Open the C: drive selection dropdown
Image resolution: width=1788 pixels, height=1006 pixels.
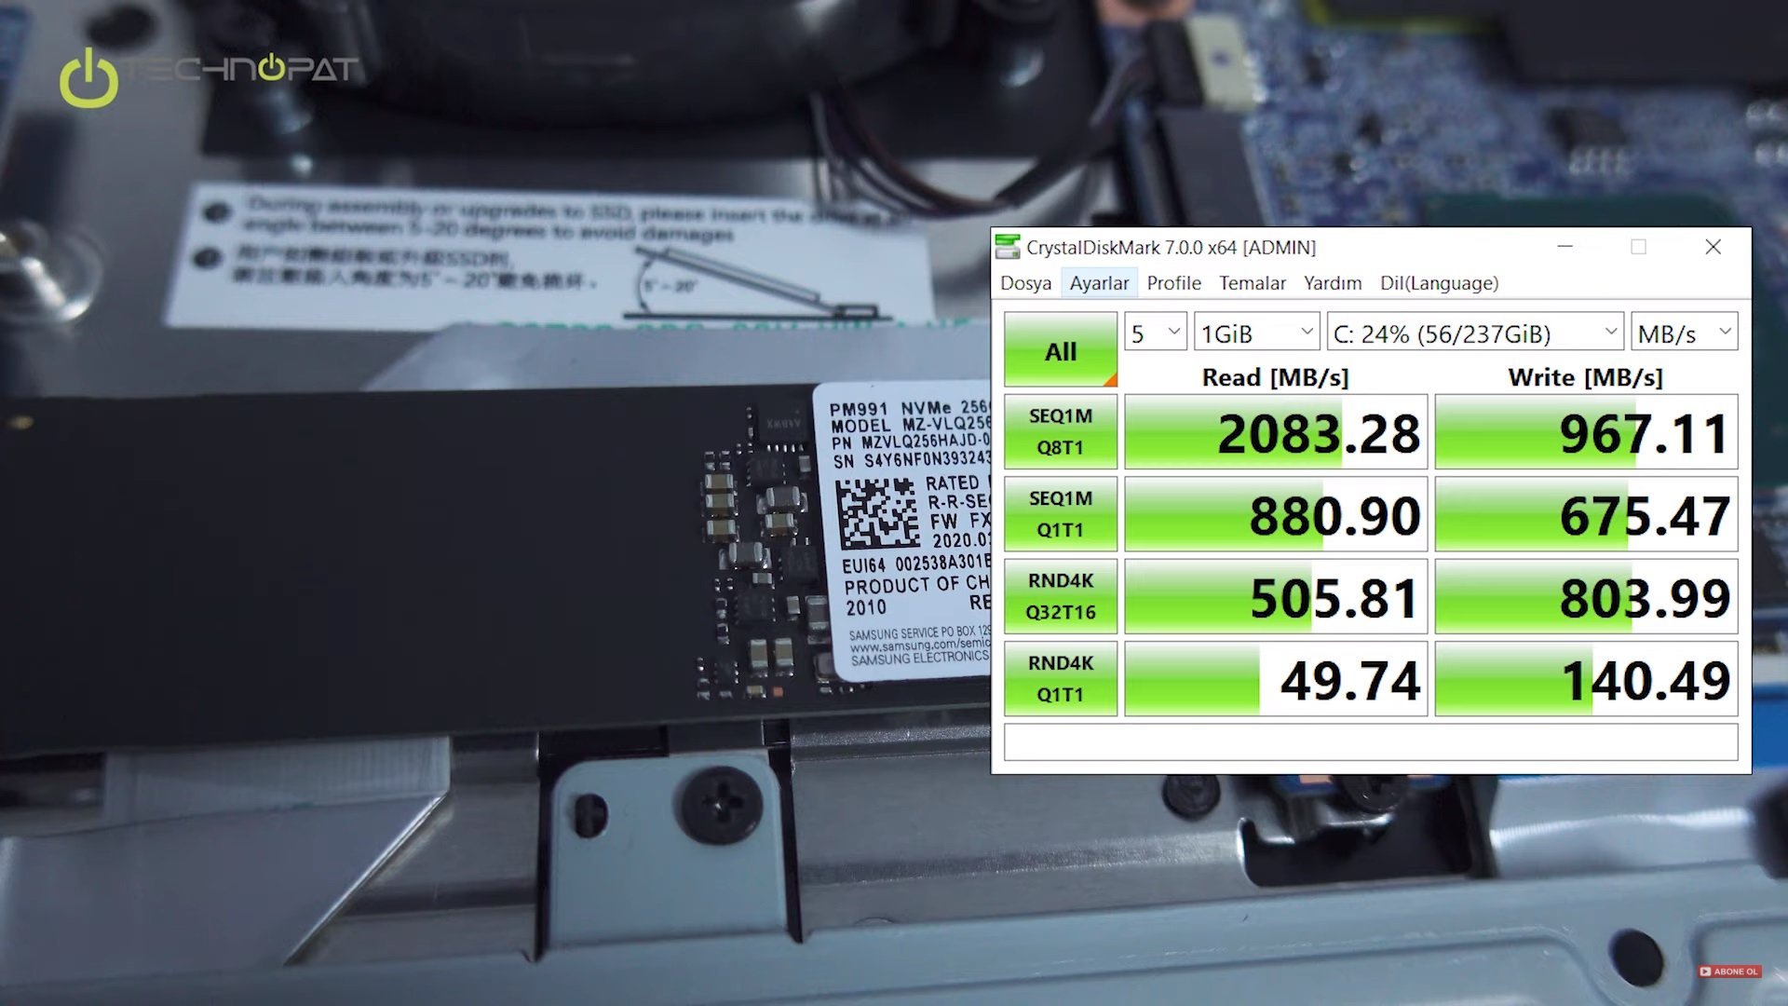[1474, 333]
